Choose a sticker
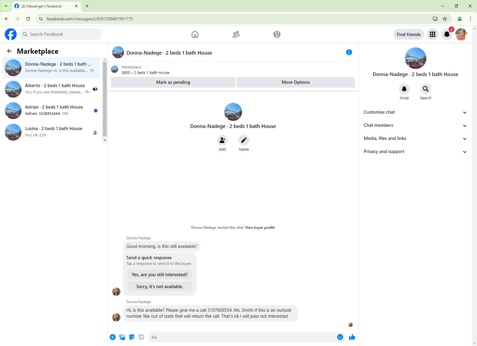Screen dimensions: 477x346 (132, 337)
